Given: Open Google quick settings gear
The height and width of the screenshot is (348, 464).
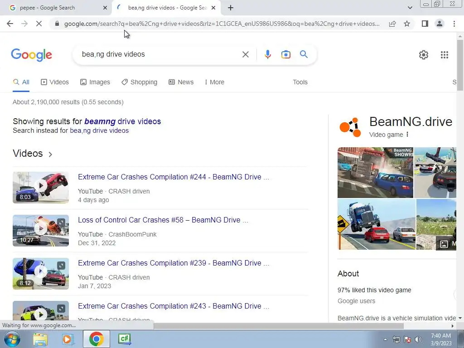Looking at the screenshot, I should coord(424,55).
